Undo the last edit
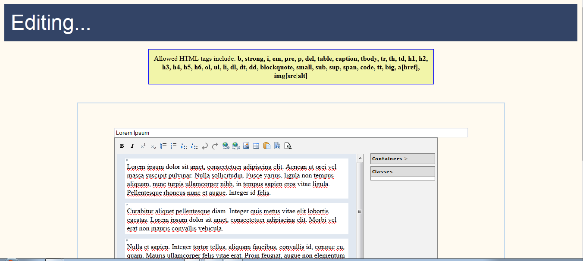583x261 pixels. point(204,146)
